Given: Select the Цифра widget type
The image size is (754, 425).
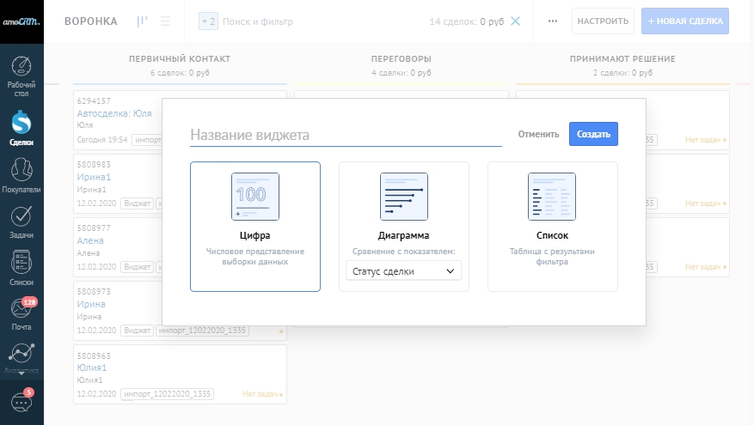Looking at the screenshot, I should 255,227.
